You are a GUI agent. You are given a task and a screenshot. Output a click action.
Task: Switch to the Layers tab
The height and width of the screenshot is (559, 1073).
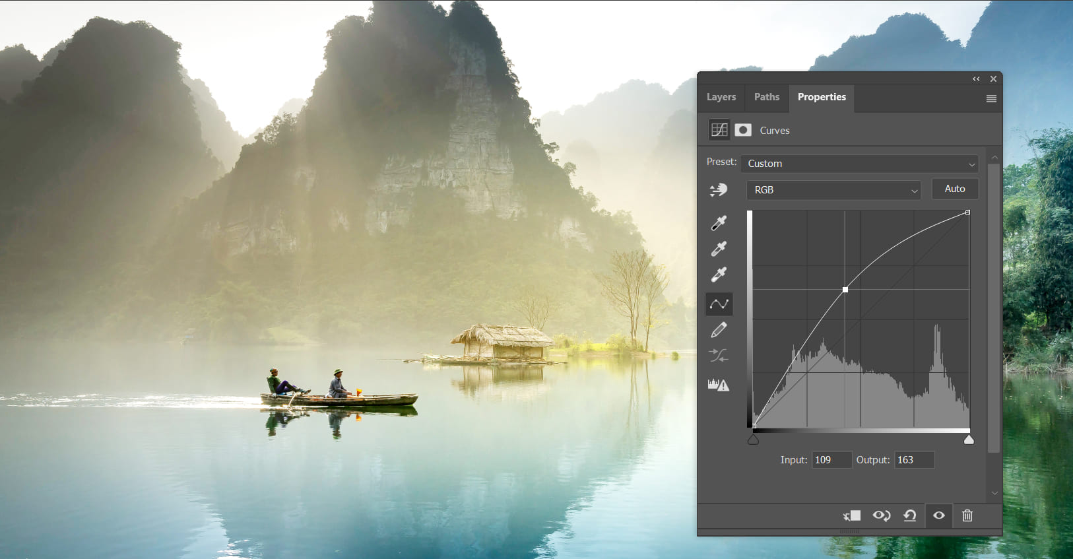tap(721, 97)
